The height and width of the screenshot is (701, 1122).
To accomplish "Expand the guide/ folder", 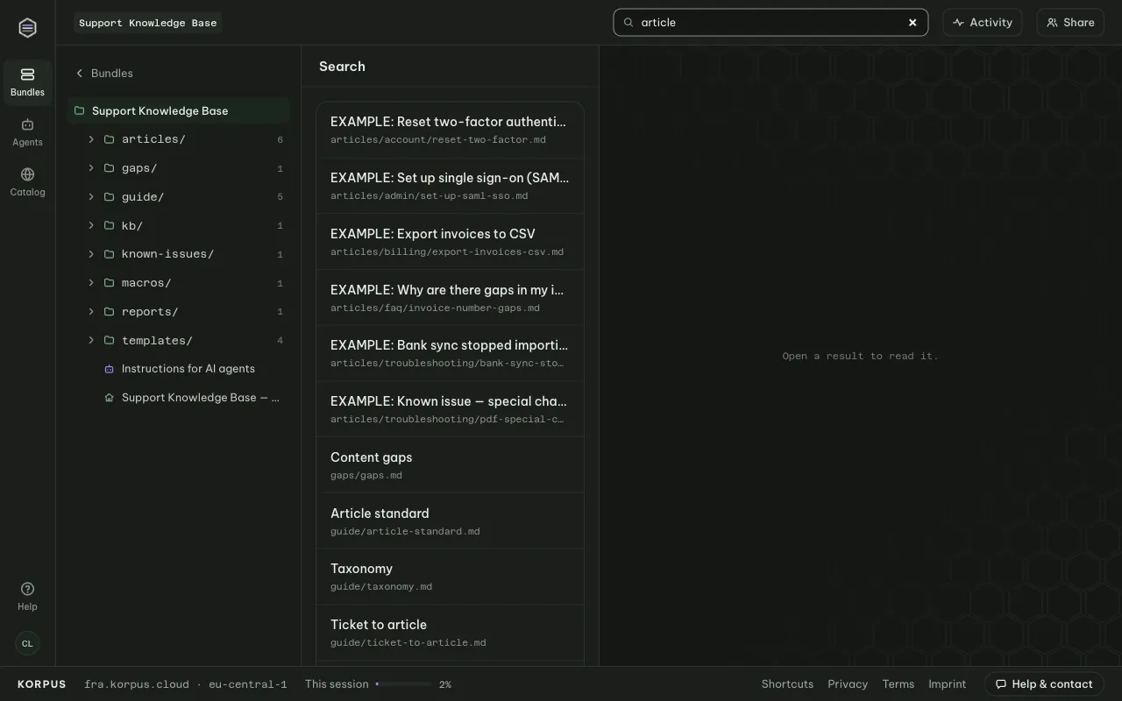I will tap(91, 197).
